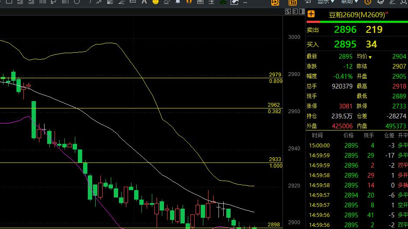Image resolution: width=408 pixels, height=229 pixels.
Task: Open the orange clock period icon
Action: pos(368,2)
